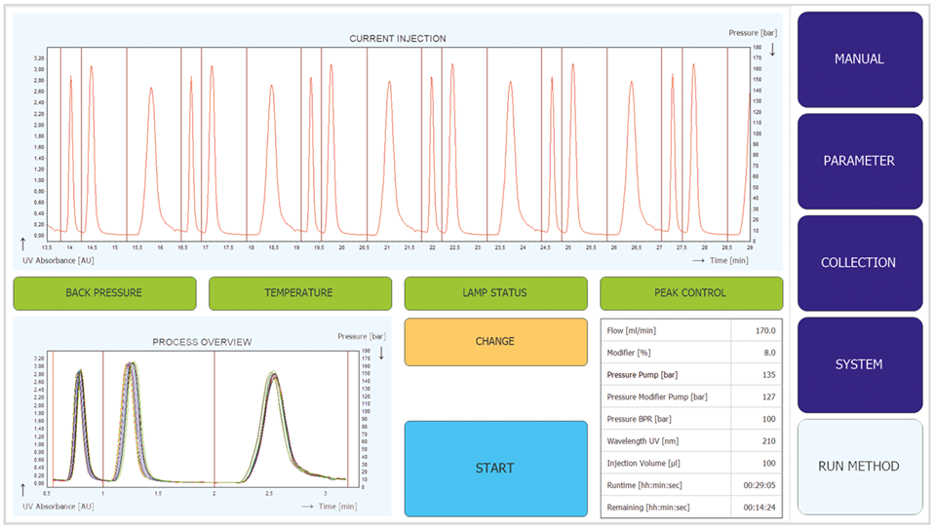Image resolution: width=936 pixels, height=529 pixels.
Task: Open the BACK PRESSURE status
Action: pos(104,293)
